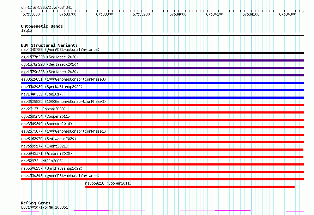Screen dimensions: 314x215
Task: Click the magenta LOC100507175 gene line
Action: pyautogui.click(x=162, y=211)
